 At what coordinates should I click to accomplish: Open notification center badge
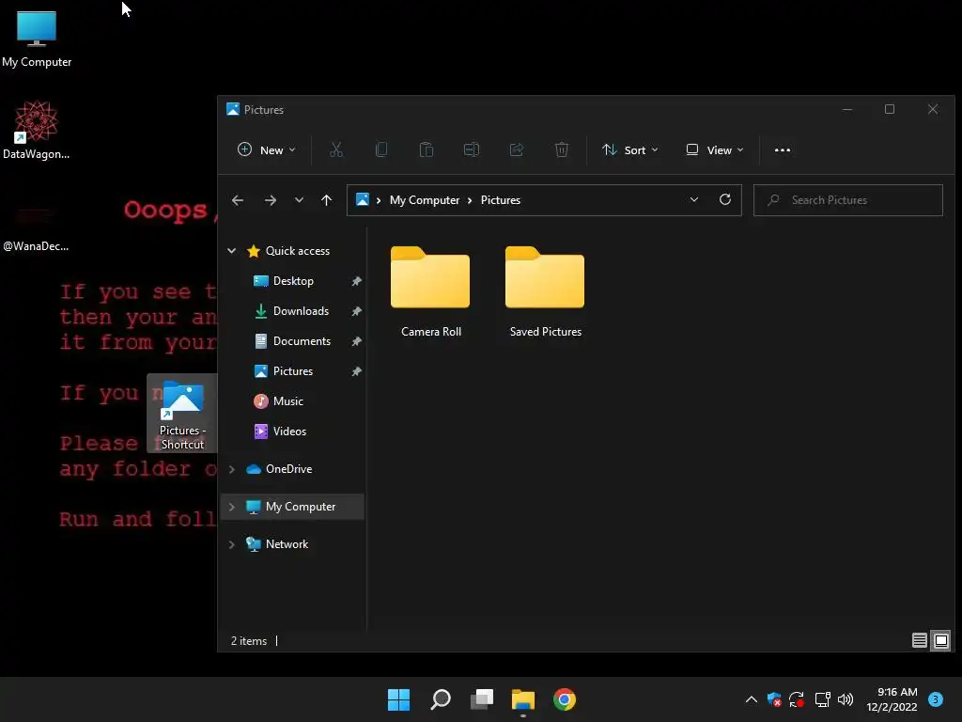point(936,699)
